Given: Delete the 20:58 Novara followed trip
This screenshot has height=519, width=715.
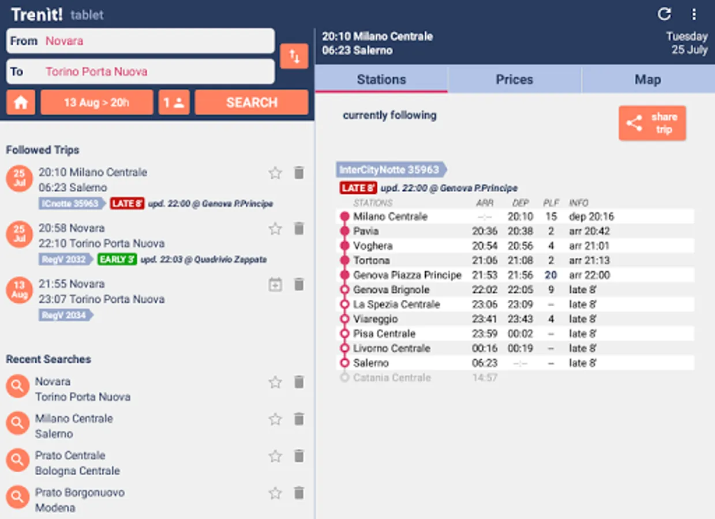Looking at the screenshot, I should click(x=299, y=228).
